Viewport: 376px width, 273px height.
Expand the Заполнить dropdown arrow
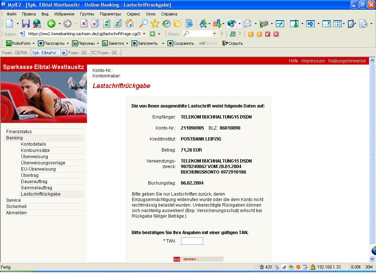163,43
